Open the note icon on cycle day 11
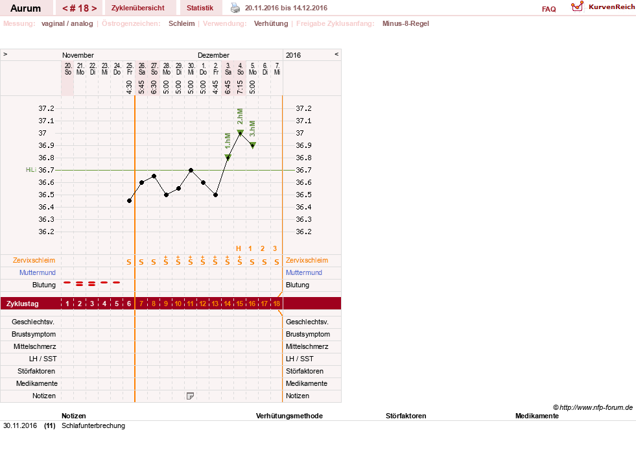Viewport: 636px width, 454px height. pos(190,396)
